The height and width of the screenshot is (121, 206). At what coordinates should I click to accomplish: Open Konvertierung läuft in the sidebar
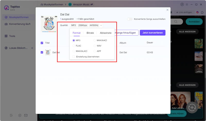point(19,24)
